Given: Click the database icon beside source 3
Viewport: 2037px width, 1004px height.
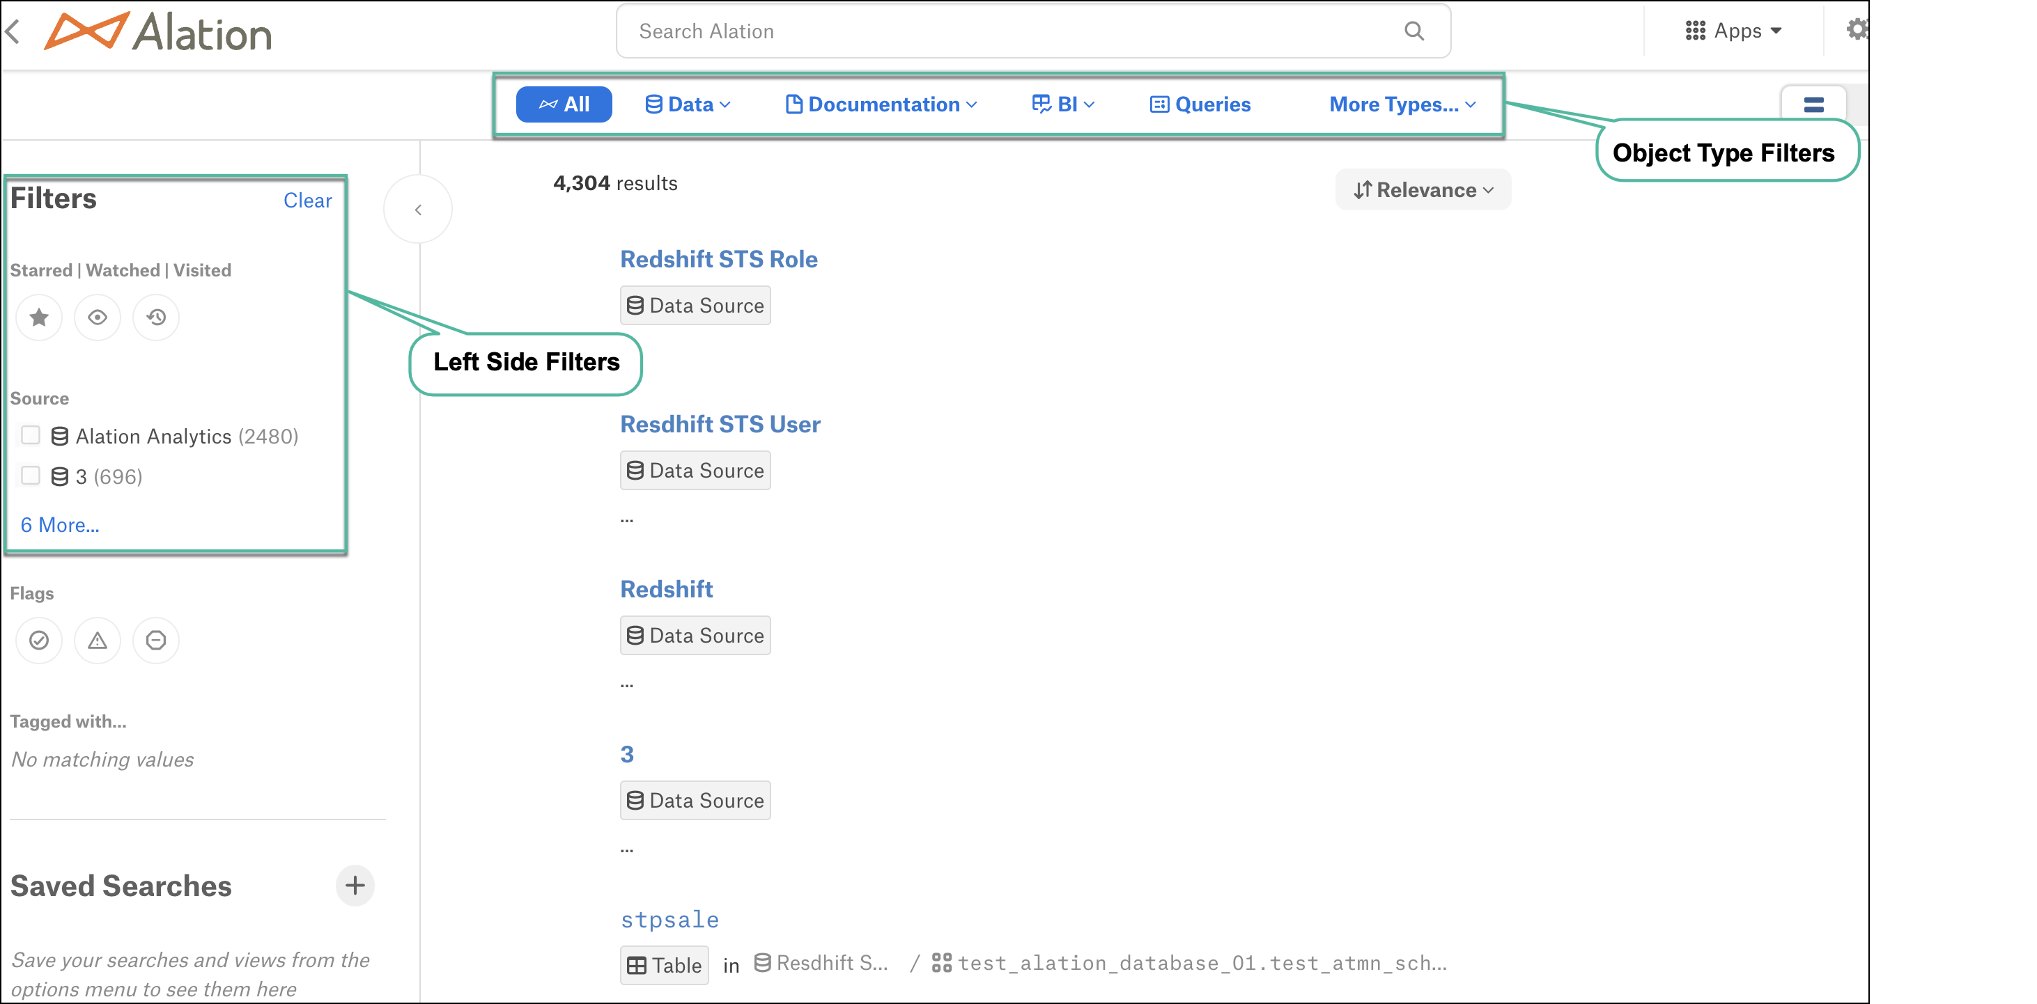Looking at the screenshot, I should point(59,477).
